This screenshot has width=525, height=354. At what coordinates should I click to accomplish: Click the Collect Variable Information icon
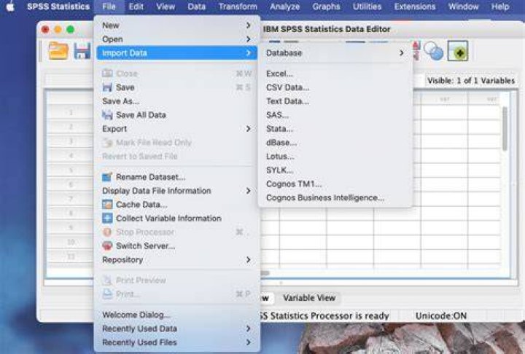[107, 219]
